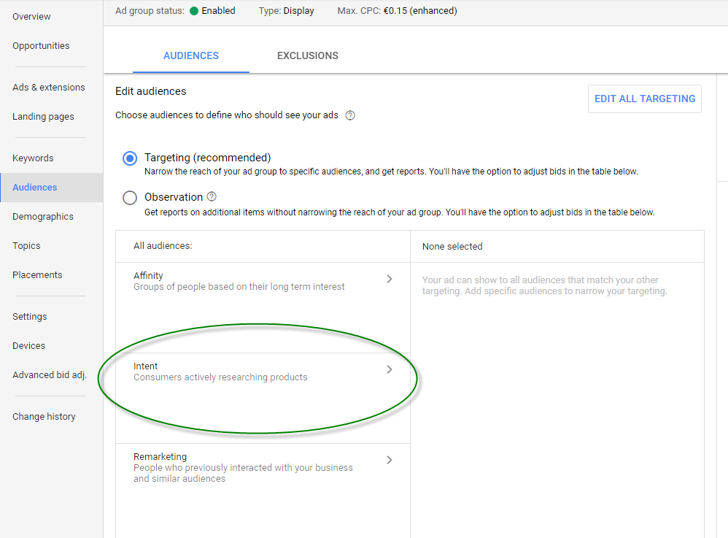
Task: Click the 'Edit audiences' heading
Action: click(151, 91)
